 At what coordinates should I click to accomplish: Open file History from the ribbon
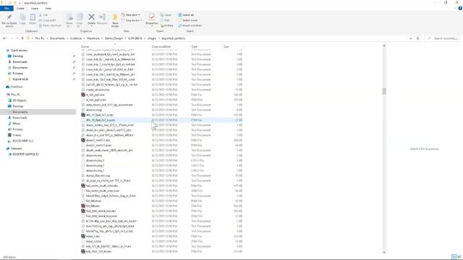pyautogui.click(x=167, y=26)
